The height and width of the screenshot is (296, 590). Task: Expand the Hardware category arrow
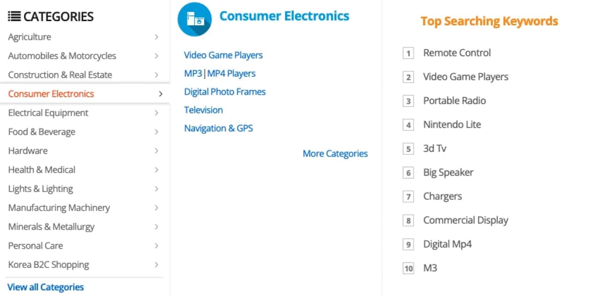[157, 151]
